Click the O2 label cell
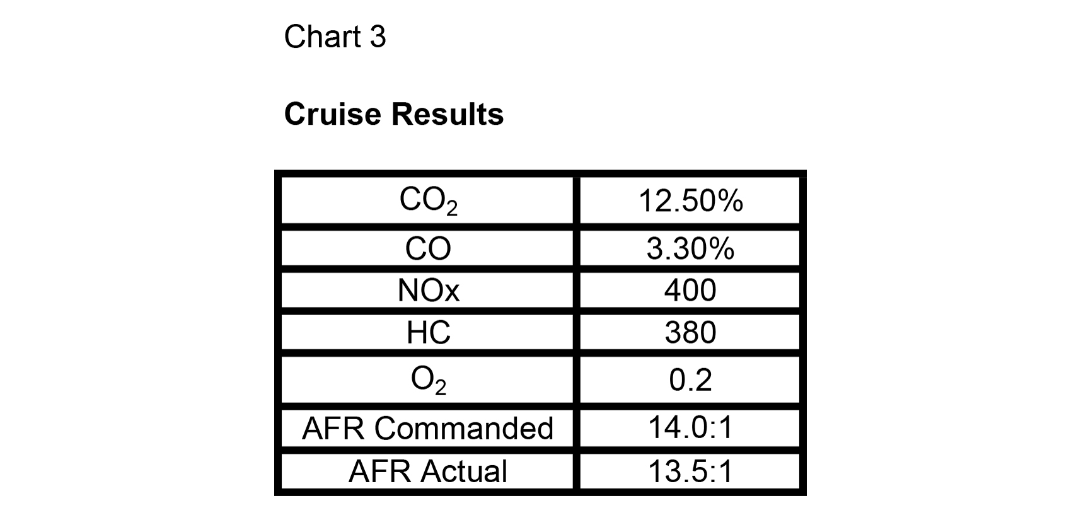Screen dimensions: 1081x520 click(427, 380)
